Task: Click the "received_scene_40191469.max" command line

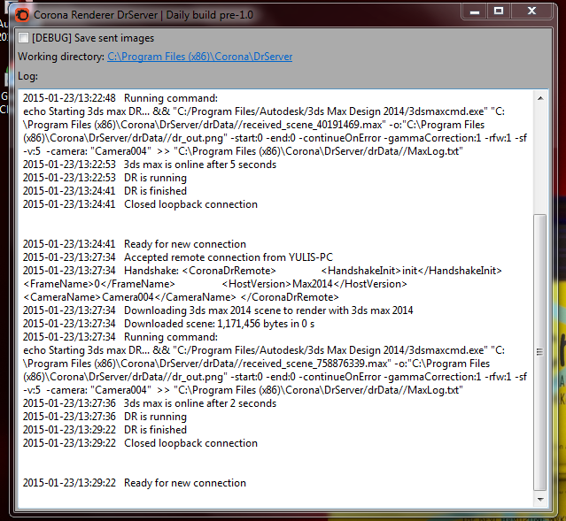Action: (x=254, y=125)
